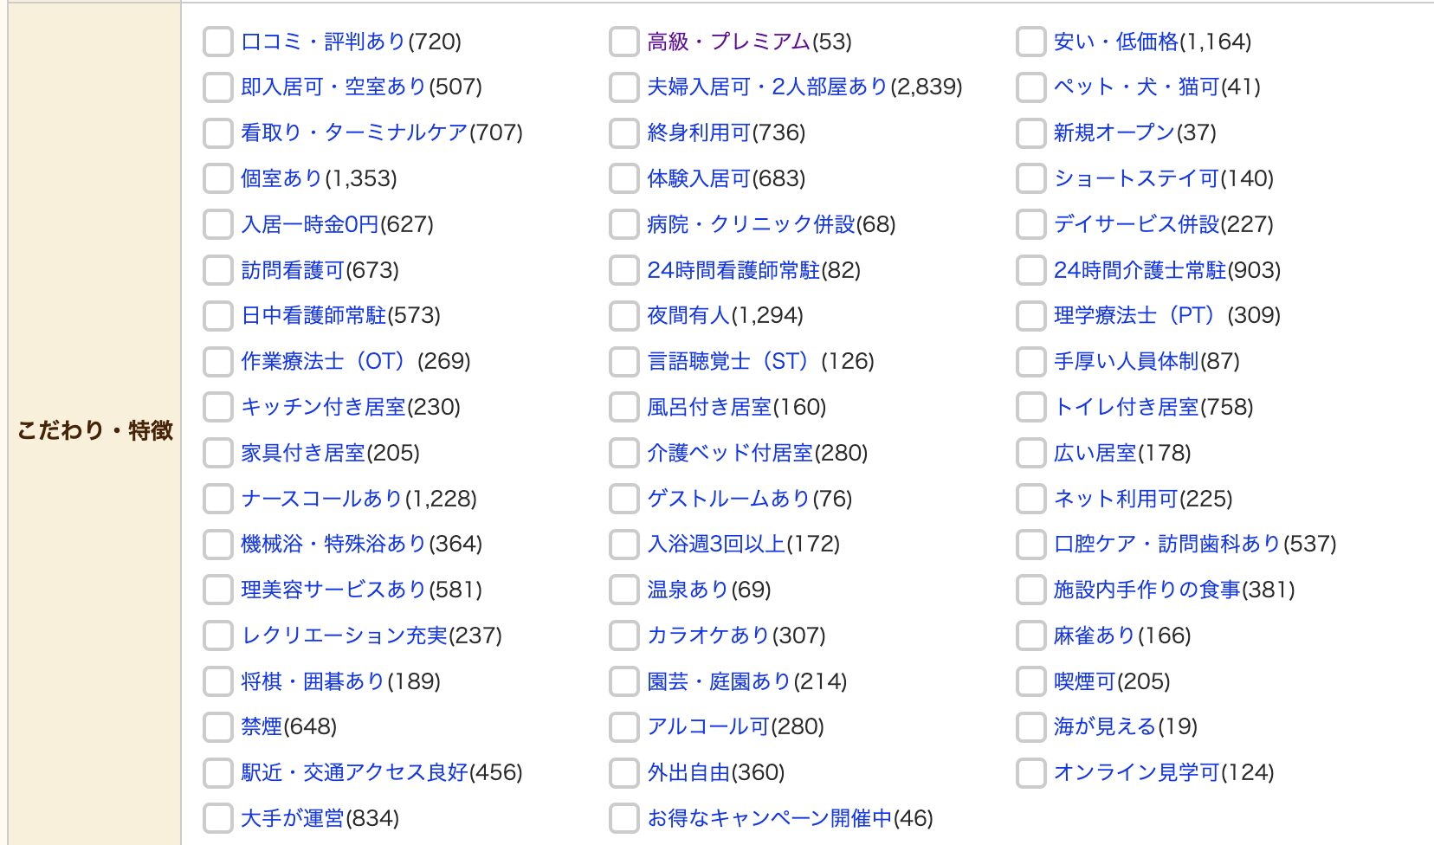The height and width of the screenshot is (845, 1434).
Task: Open the 看取り・ターミナルケア link
Action: point(354,133)
